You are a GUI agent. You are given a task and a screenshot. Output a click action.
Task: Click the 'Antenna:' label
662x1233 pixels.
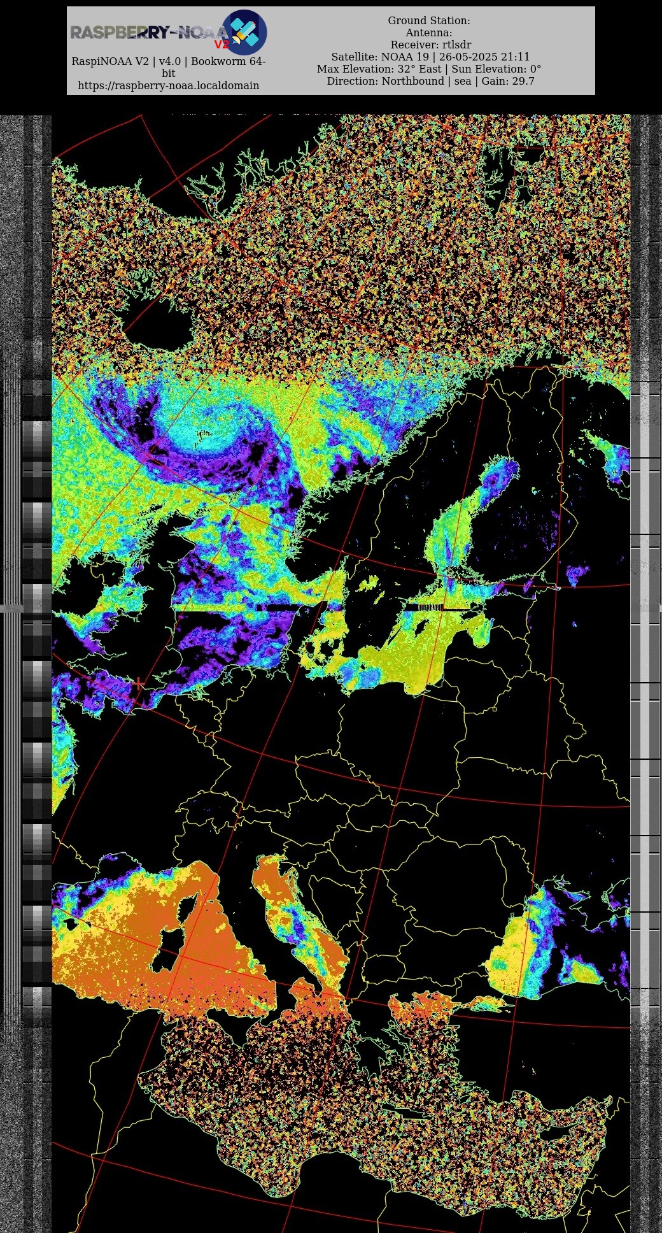coord(429,32)
